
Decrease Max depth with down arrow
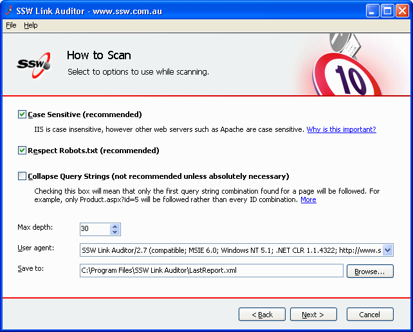click(115, 232)
